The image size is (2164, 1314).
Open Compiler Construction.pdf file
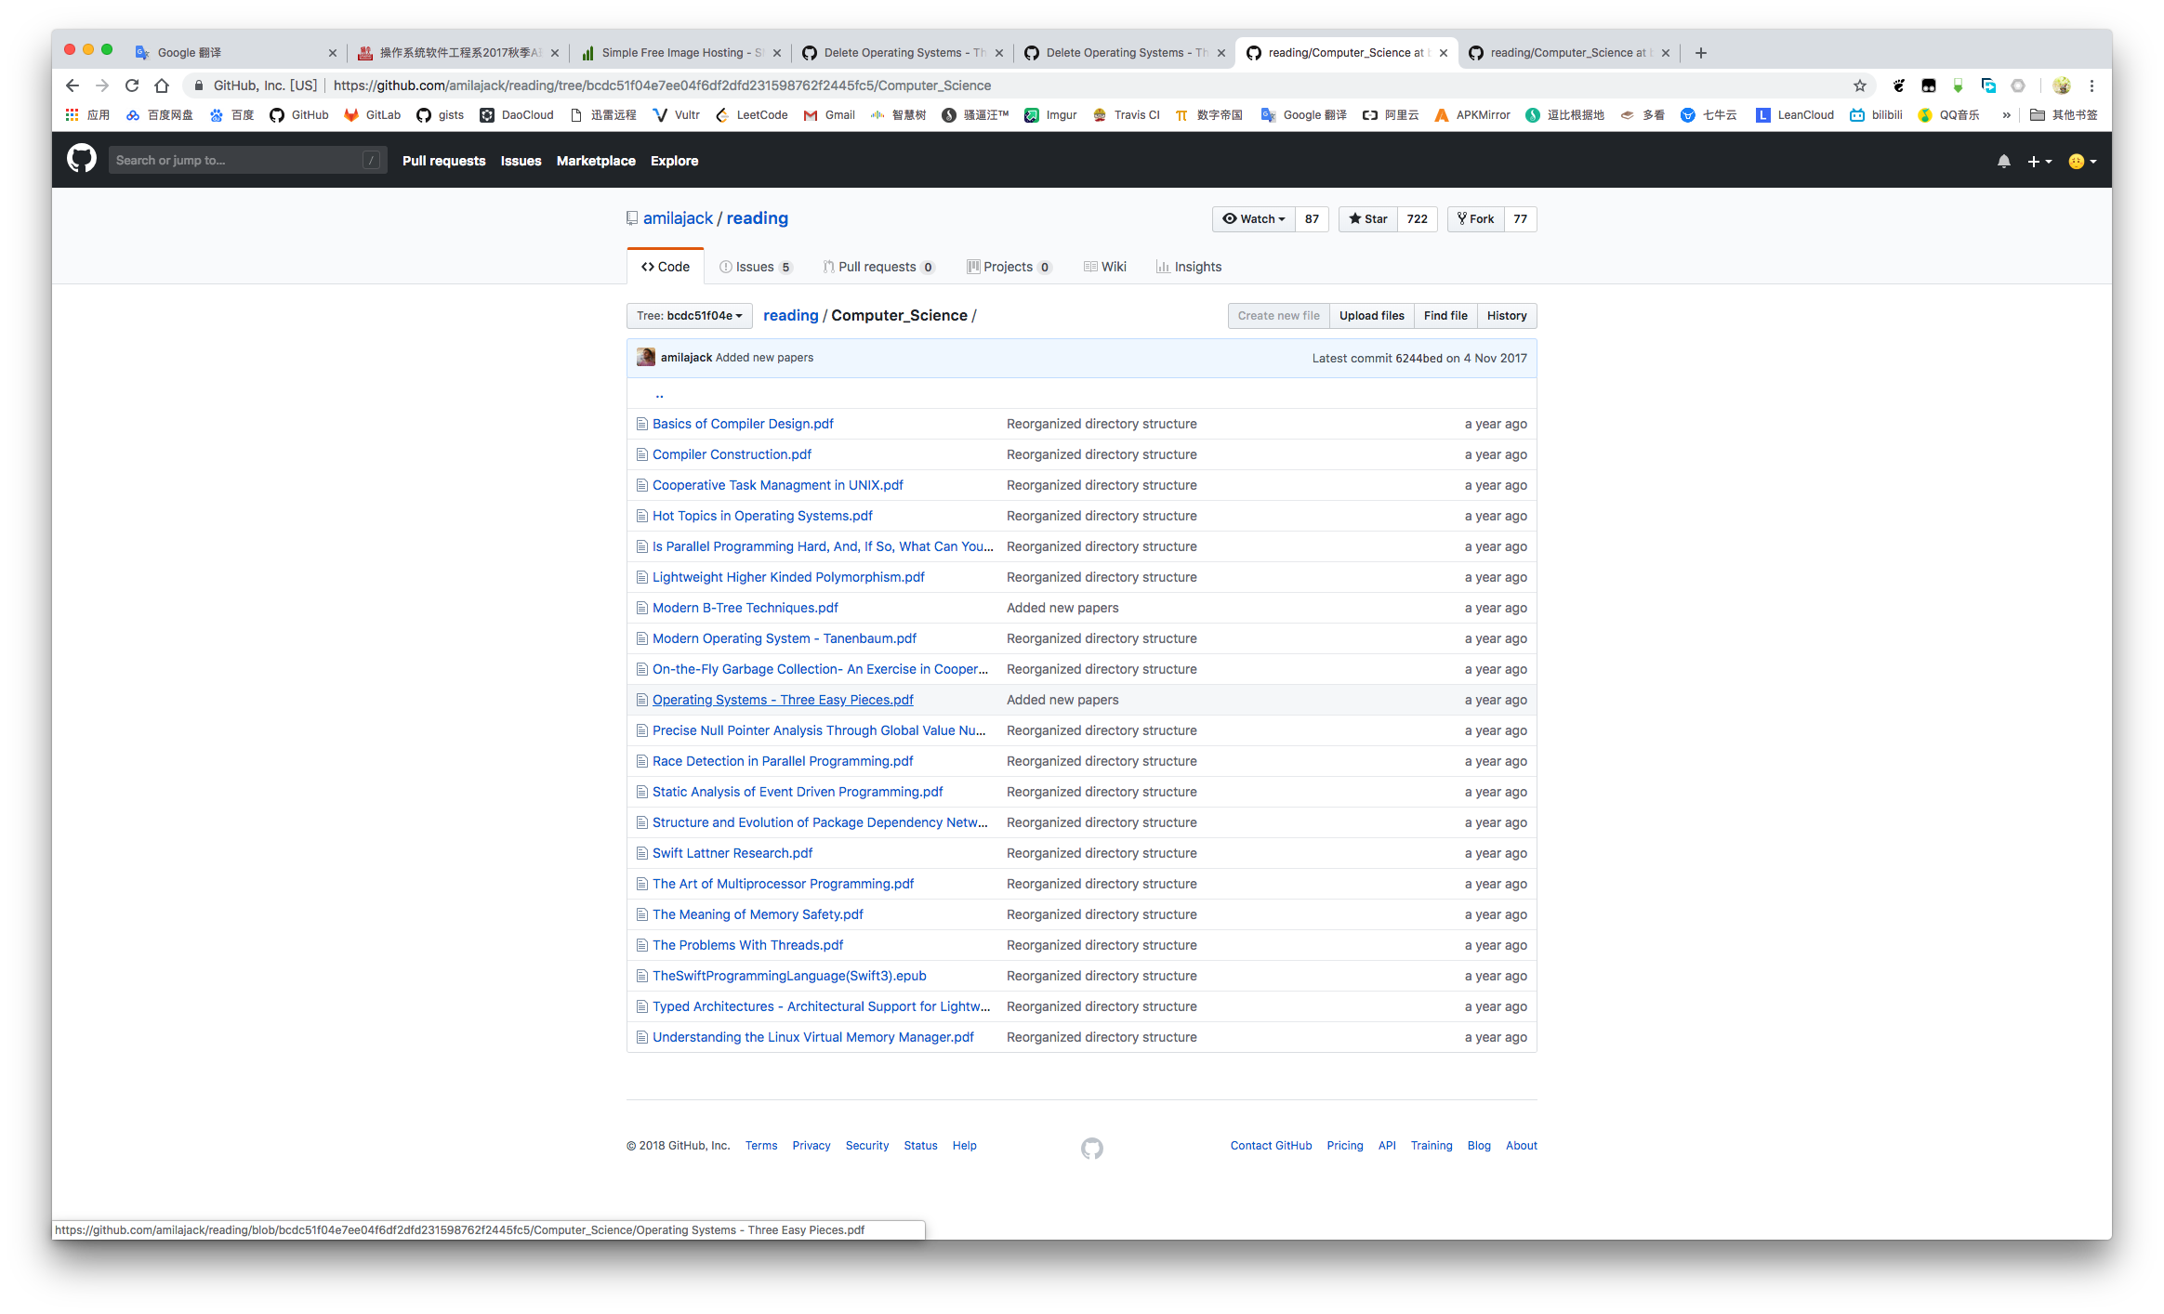pos(732,454)
